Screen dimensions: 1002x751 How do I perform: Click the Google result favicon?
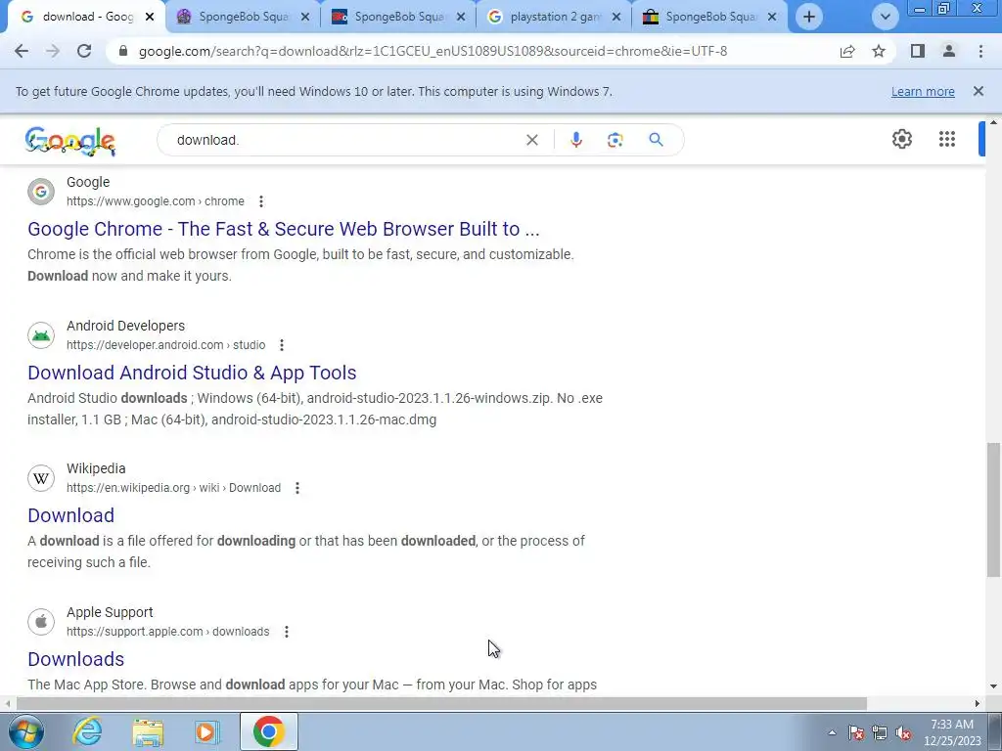point(41,192)
